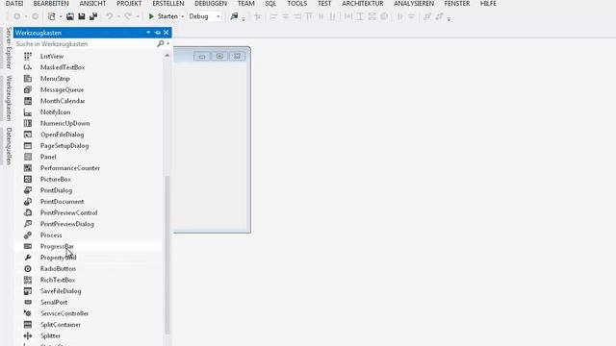This screenshot has width=616, height=346.
Task: Expand the toolbox search options arrow
Action: click(x=168, y=44)
